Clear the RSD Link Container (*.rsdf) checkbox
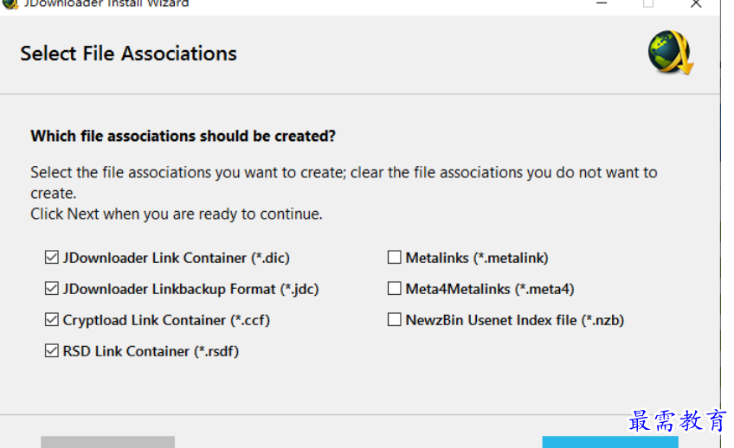 [x=51, y=351]
